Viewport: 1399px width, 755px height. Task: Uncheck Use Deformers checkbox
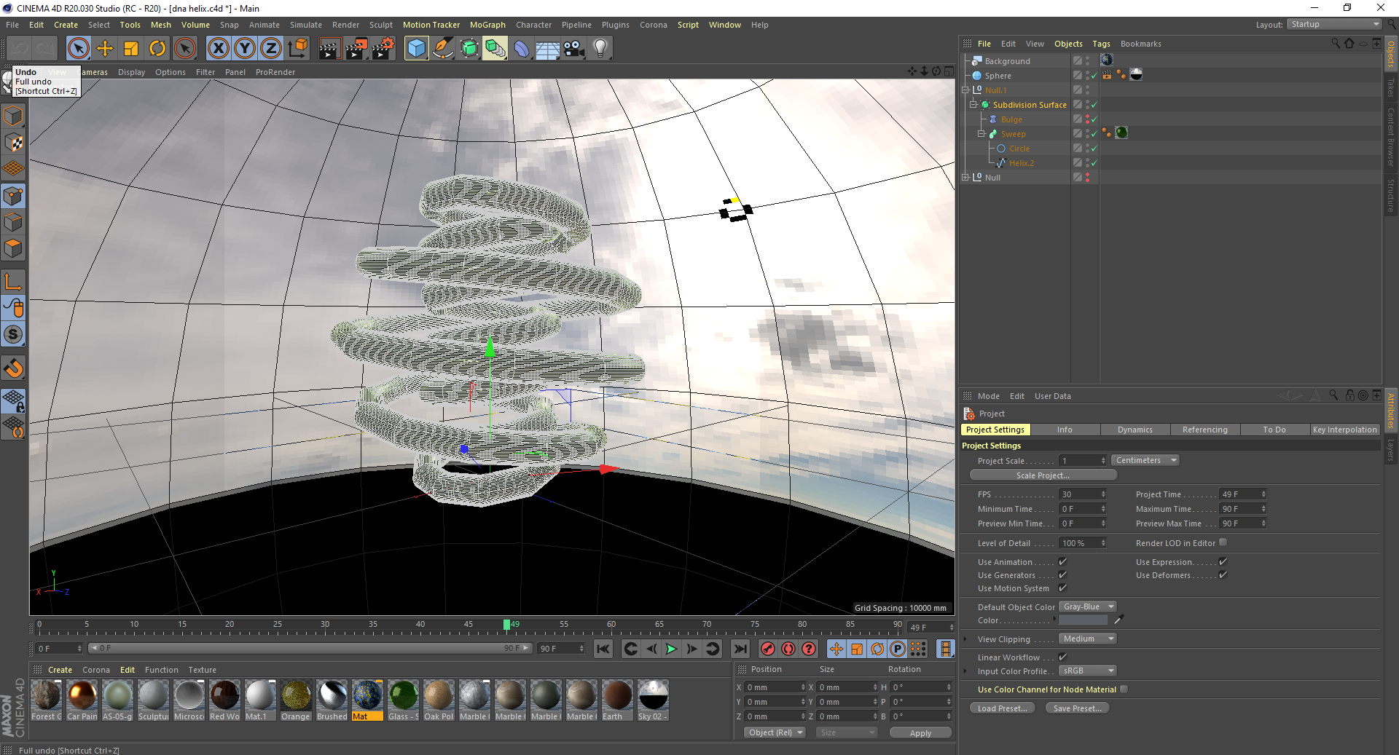coord(1223,574)
